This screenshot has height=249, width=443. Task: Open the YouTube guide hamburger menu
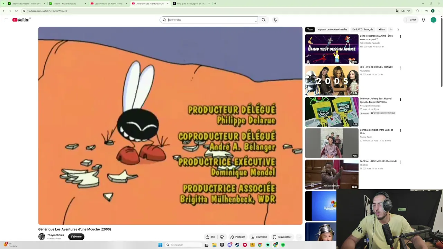point(6,20)
